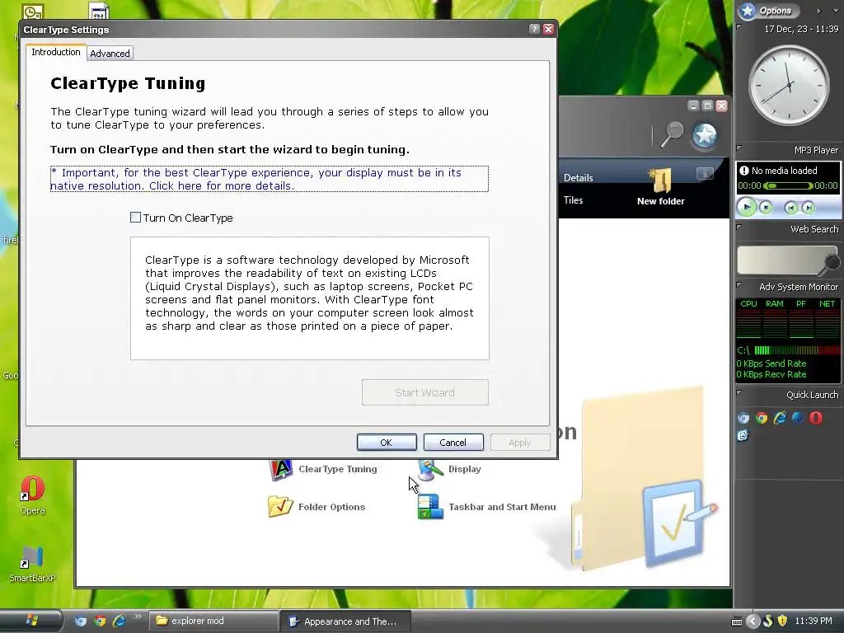844x633 pixels.
Task: Open the sidebar down-arrow dropdown menu
Action: [836, 11]
